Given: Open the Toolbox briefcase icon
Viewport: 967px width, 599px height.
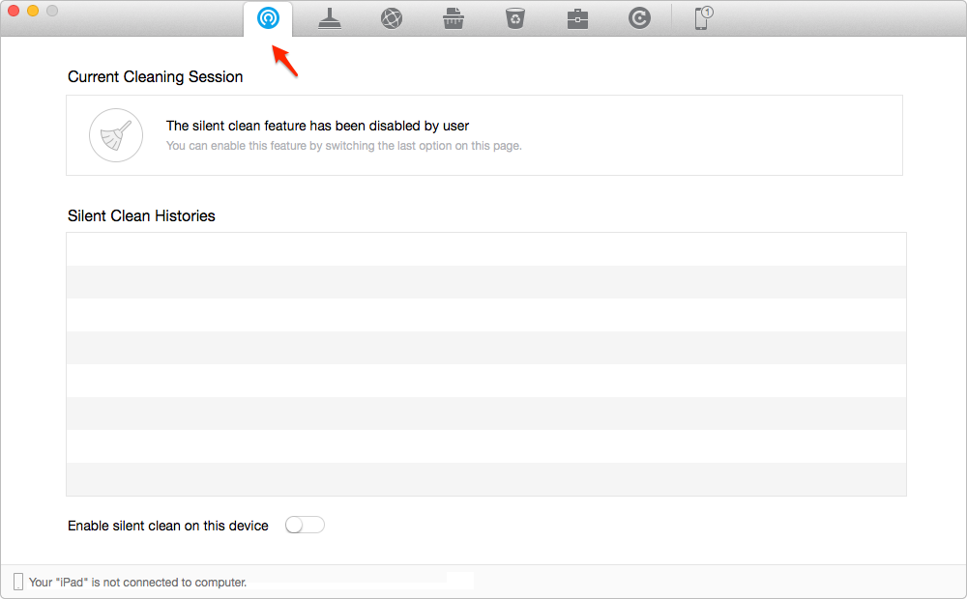Looking at the screenshot, I should (577, 19).
